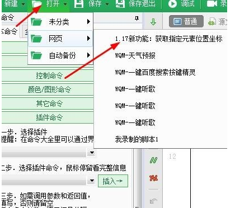Click the 未分类 folder icon
This screenshot has width=235, height=208.
pos(36,22)
